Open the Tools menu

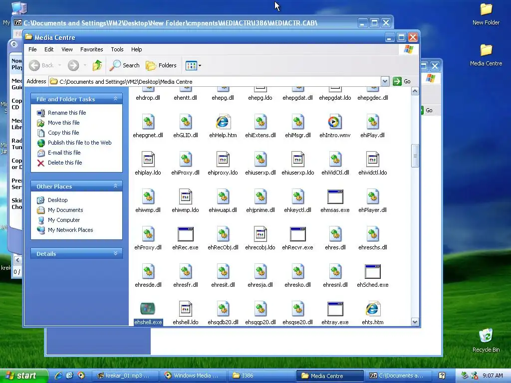pos(117,49)
